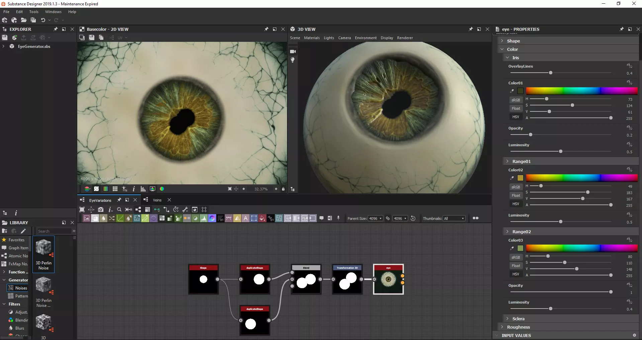This screenshot has height=340, width=642.
Task: Add a Text node from the toolbar
Action: [246, 219]
